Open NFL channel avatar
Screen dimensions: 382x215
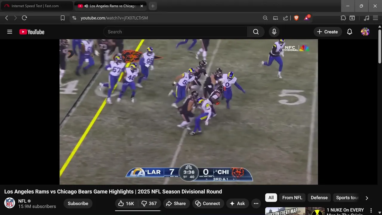10,203
